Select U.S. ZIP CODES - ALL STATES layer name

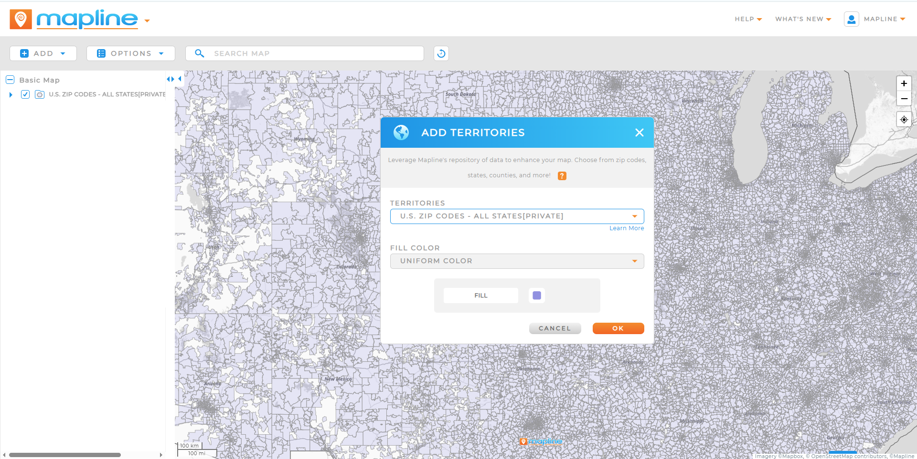[x=107, y=94]
